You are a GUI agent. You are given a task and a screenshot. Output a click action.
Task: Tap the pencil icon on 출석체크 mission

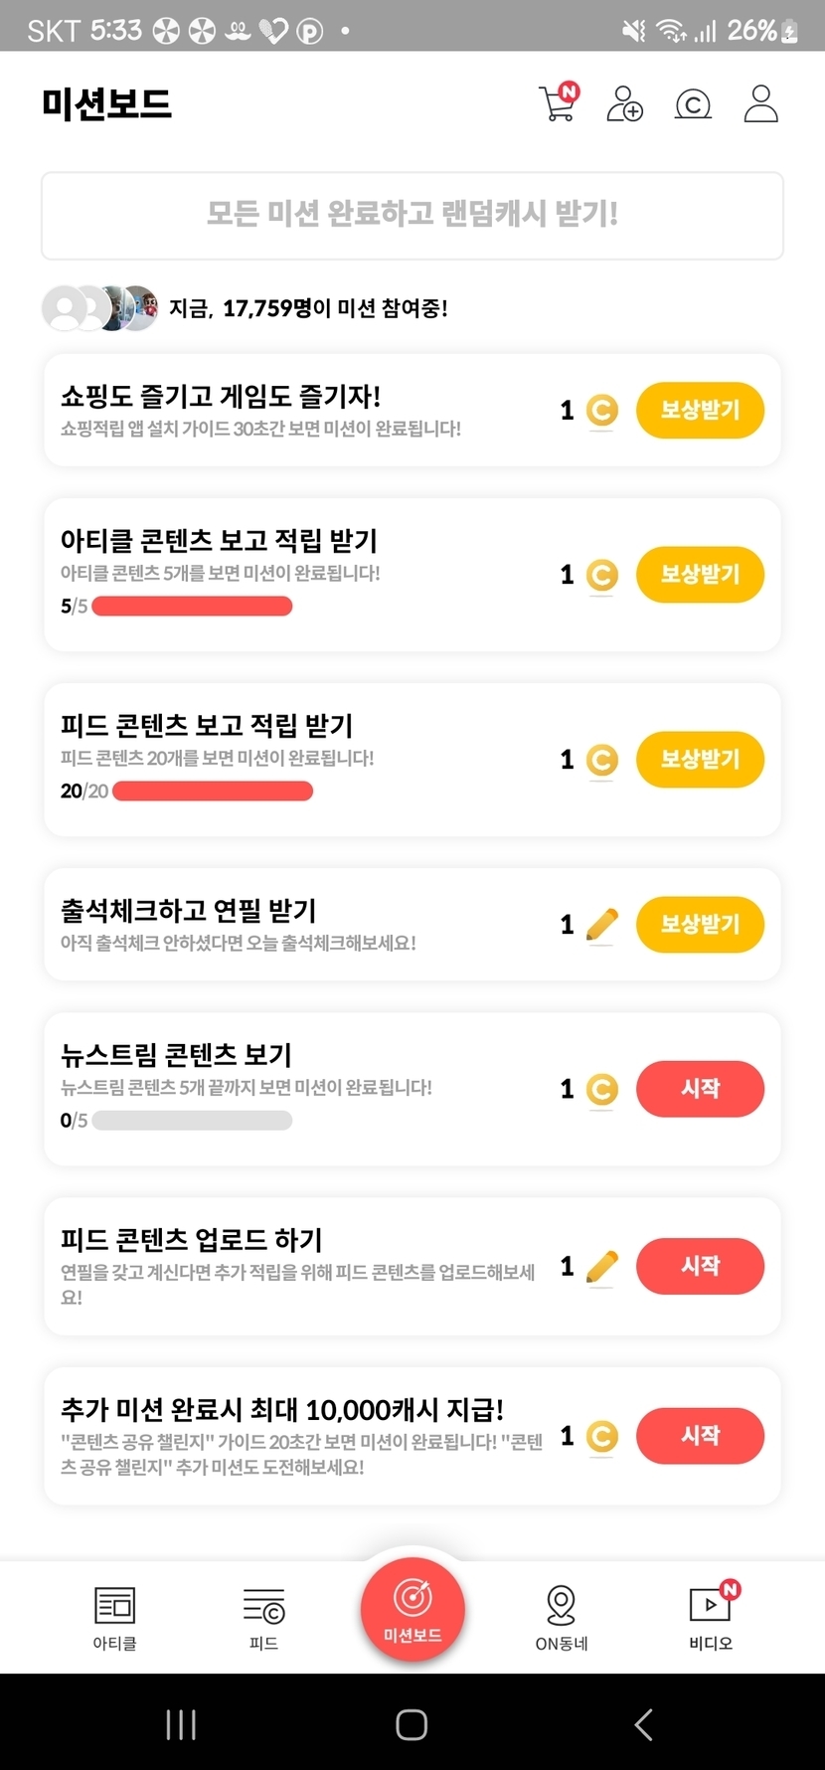[601, 925]
